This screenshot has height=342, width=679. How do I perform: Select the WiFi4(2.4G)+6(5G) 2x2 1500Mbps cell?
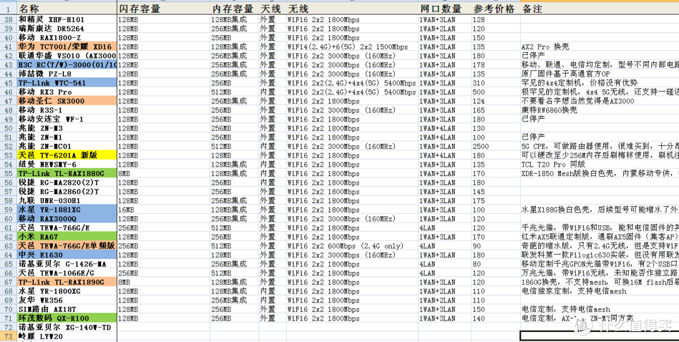pos(352,47)
